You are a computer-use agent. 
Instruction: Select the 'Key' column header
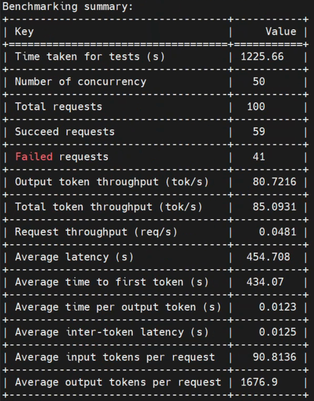click(x=24, y=32)
